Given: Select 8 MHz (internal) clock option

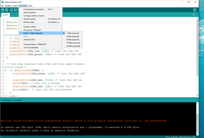Looking at the screenshot, I should 72,37.
